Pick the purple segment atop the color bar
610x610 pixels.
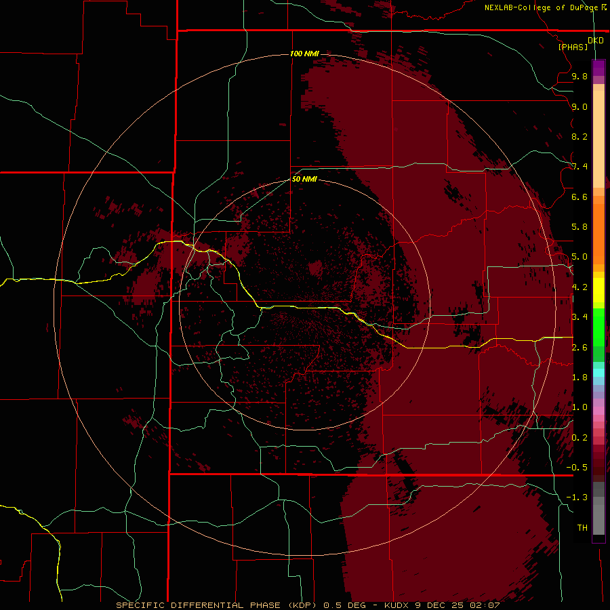coord(598,68)
